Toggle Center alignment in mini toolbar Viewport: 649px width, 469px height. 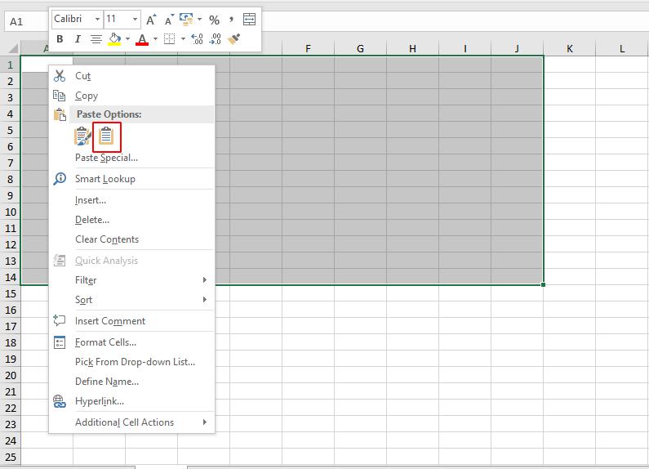(96, 38)
